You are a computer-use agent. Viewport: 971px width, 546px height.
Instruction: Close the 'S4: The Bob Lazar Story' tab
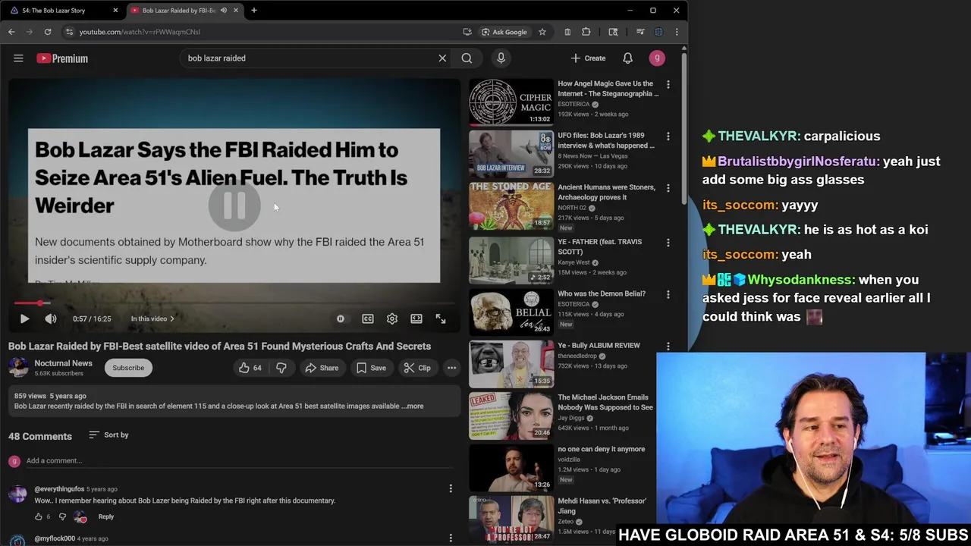click(x=115, y=11)
